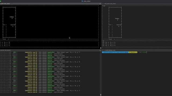
Task: Select the build-debug zsh pane title bar
Action: (137, 50)
